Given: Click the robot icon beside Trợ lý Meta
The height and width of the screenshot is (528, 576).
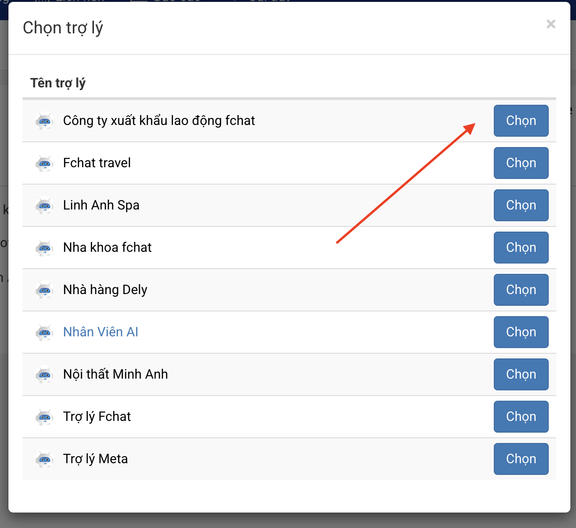Looking at the screenshot, I should click(45, 459).
